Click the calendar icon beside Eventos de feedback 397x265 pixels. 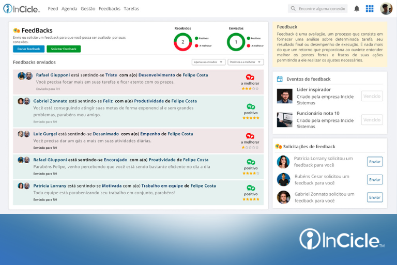pos(280,79)
